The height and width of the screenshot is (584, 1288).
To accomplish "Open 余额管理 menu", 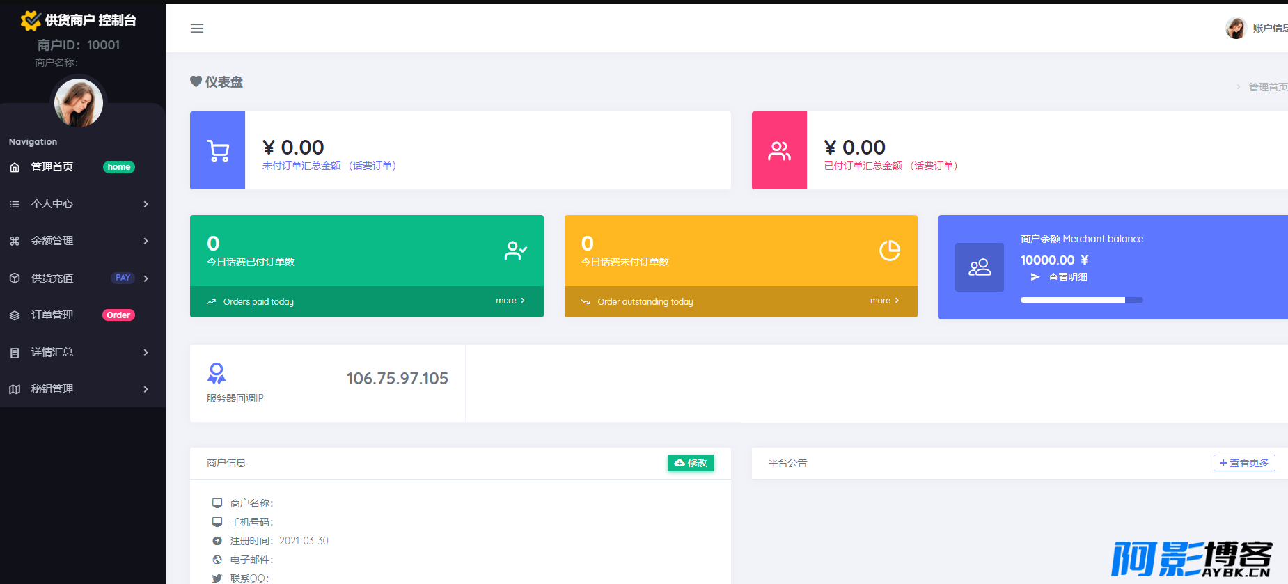I will [52, 241].
